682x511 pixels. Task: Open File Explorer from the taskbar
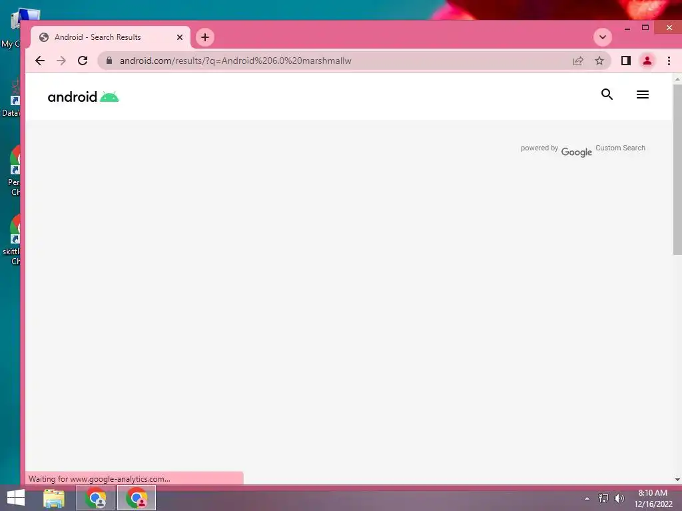pyautogui.click(x=54, y=498)
